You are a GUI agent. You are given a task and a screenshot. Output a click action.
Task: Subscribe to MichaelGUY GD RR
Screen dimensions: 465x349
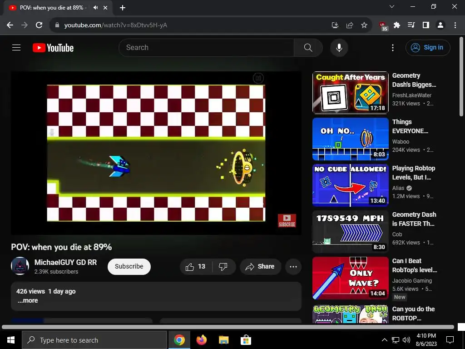click(129, 266)
